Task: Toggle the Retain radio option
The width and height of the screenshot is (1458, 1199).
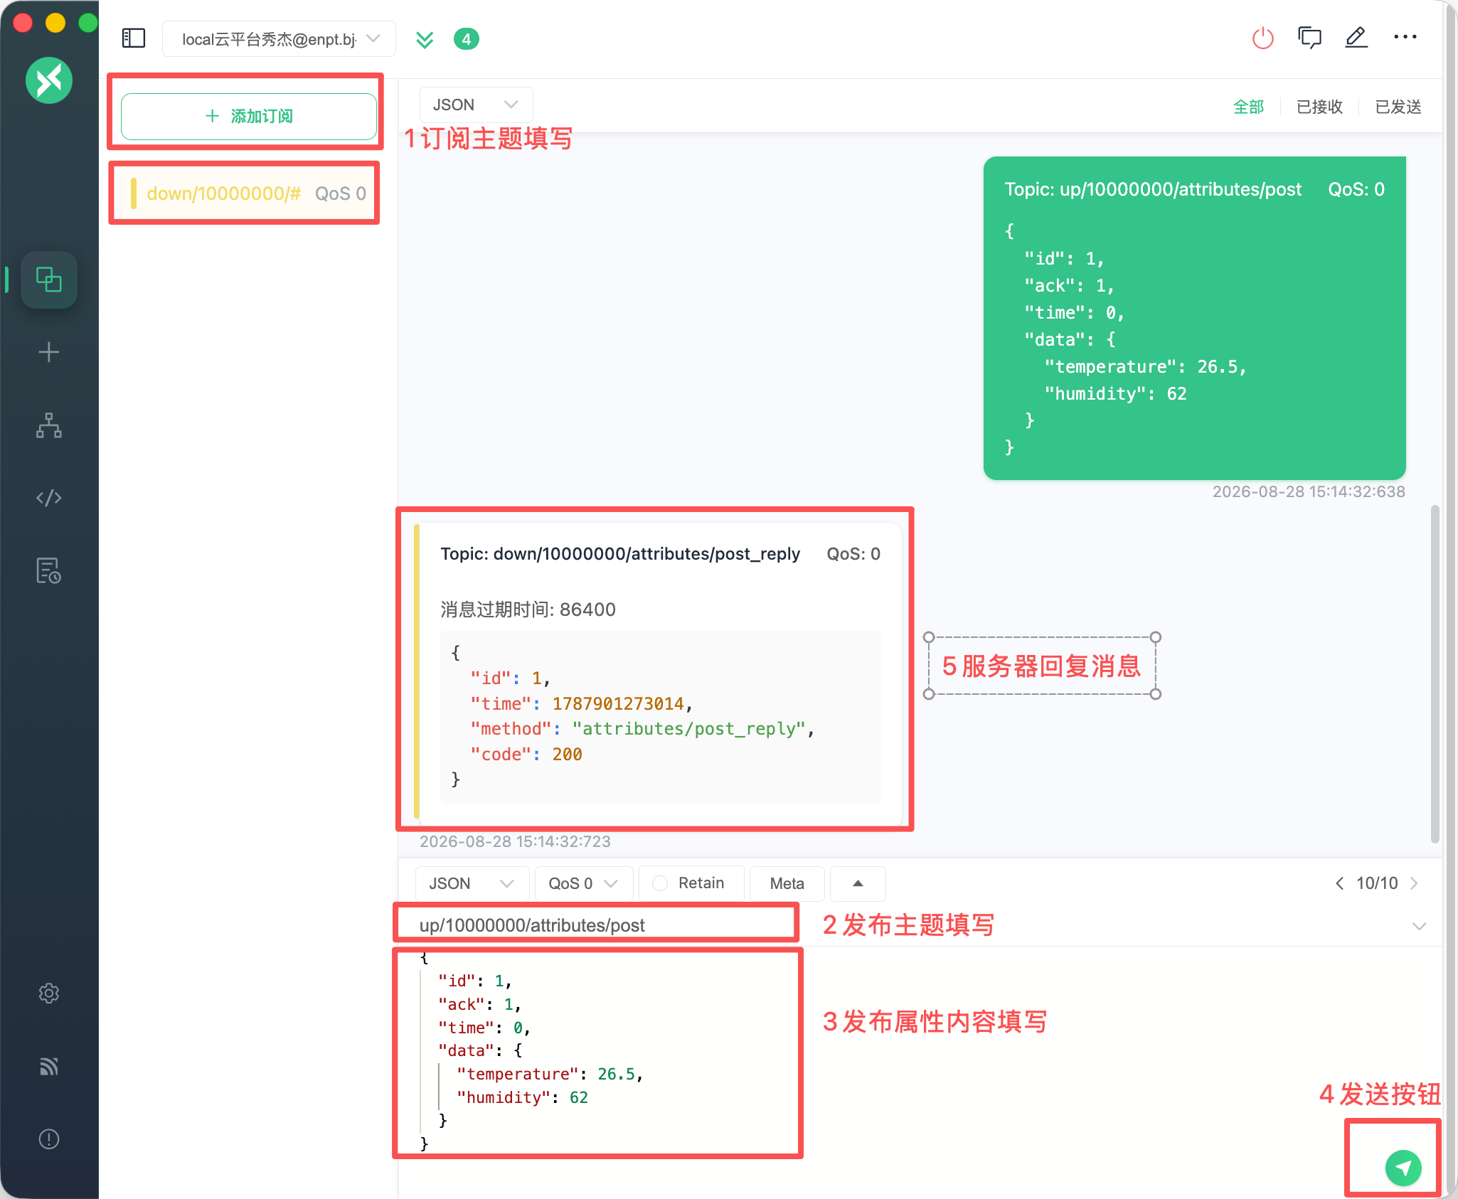Action: 661,883
